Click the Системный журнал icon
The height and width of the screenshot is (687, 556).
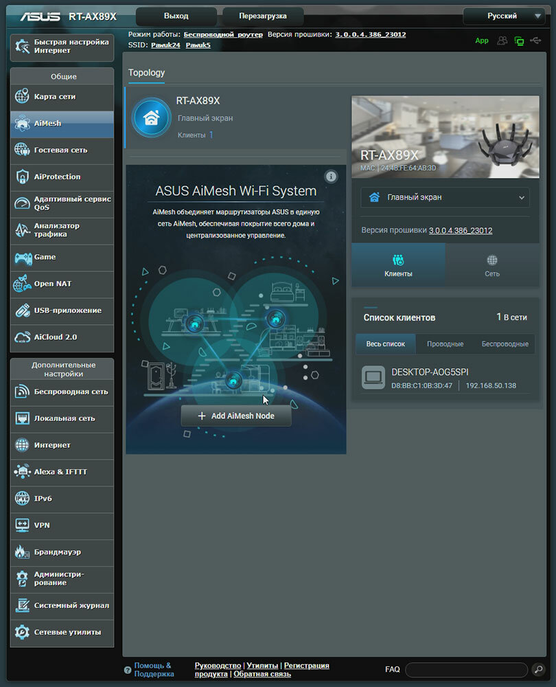pyautogui.click(x=22, y=605)
